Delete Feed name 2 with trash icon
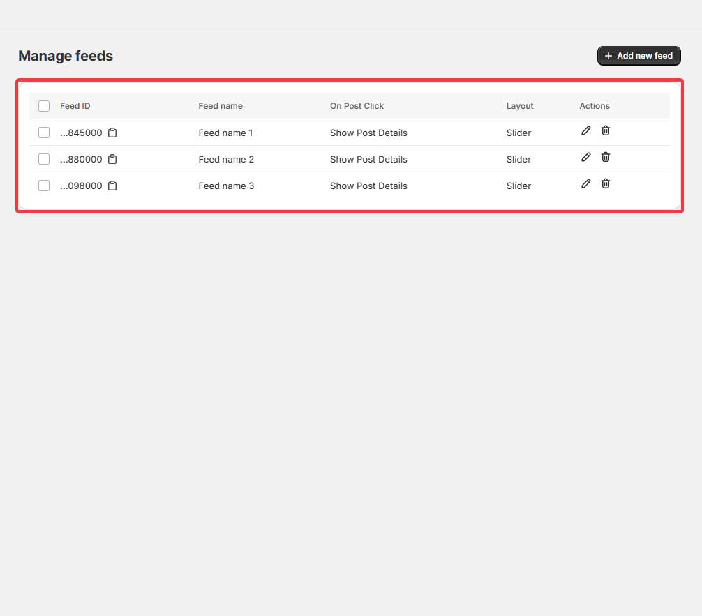The width and height of the screenshot is (702, 616). [606, 157]
